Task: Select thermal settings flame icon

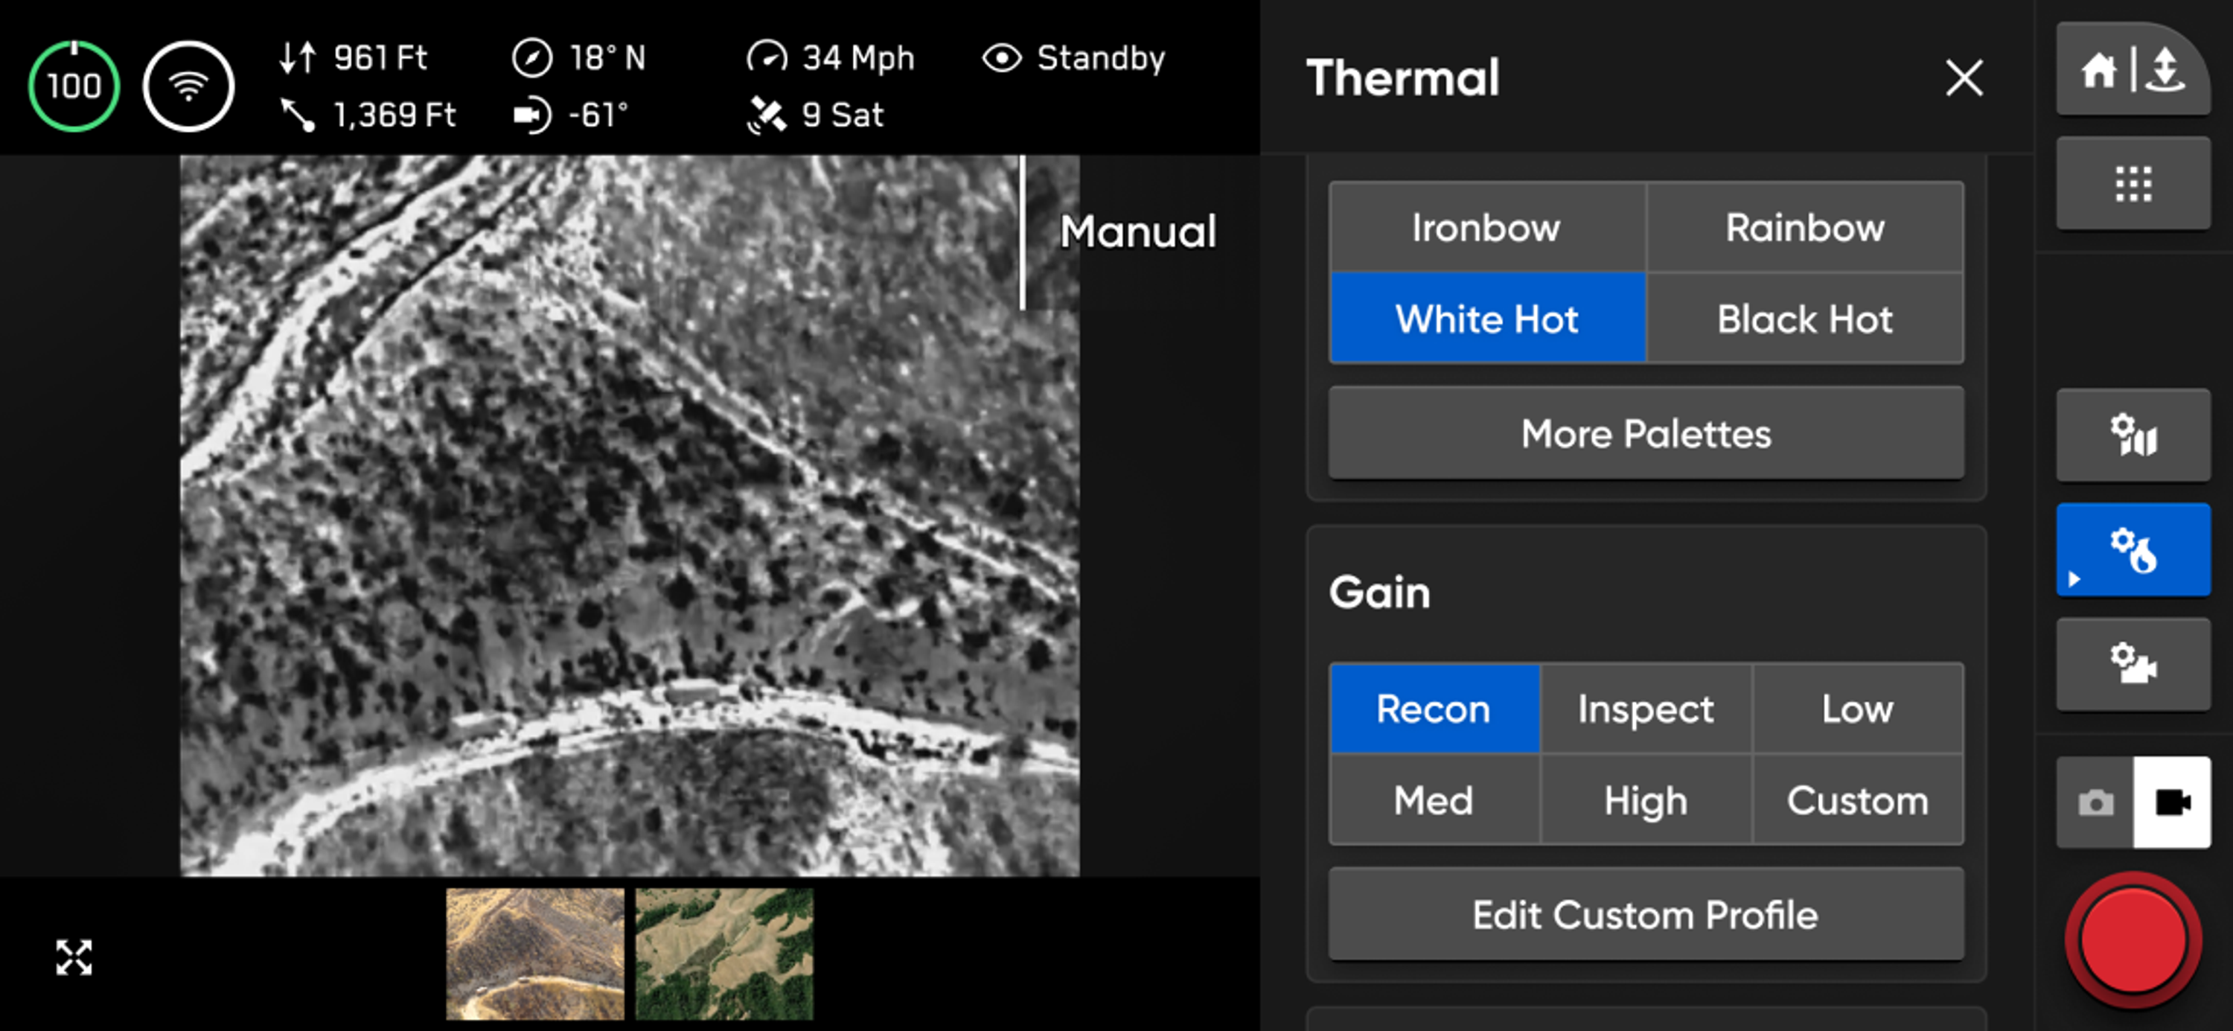Action: [x=2132, y=551]
